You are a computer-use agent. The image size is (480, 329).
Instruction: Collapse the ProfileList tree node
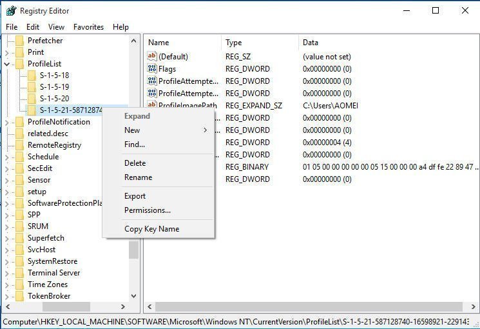click(x=7, y=64)
